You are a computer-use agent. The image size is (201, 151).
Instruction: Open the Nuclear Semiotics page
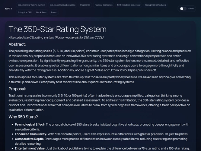103,5
